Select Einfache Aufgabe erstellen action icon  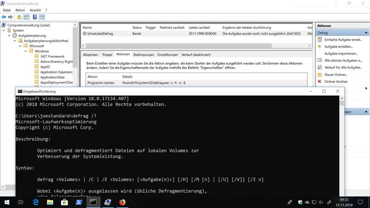coord(320,40)
